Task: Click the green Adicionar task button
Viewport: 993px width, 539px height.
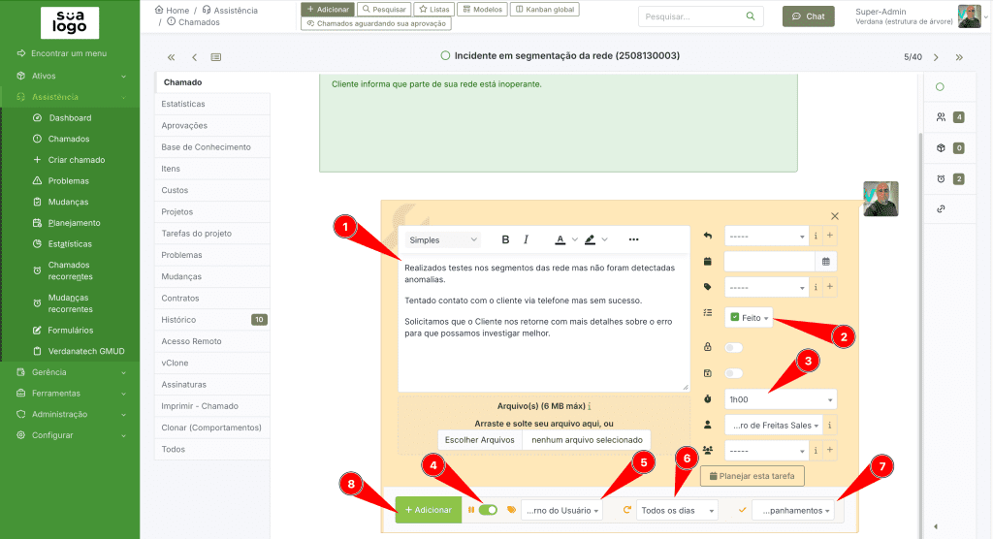Action: pos(428,510)
